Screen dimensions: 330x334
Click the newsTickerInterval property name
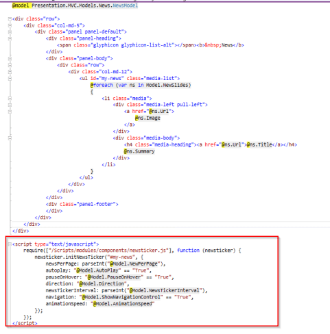(x=71, y=290)
